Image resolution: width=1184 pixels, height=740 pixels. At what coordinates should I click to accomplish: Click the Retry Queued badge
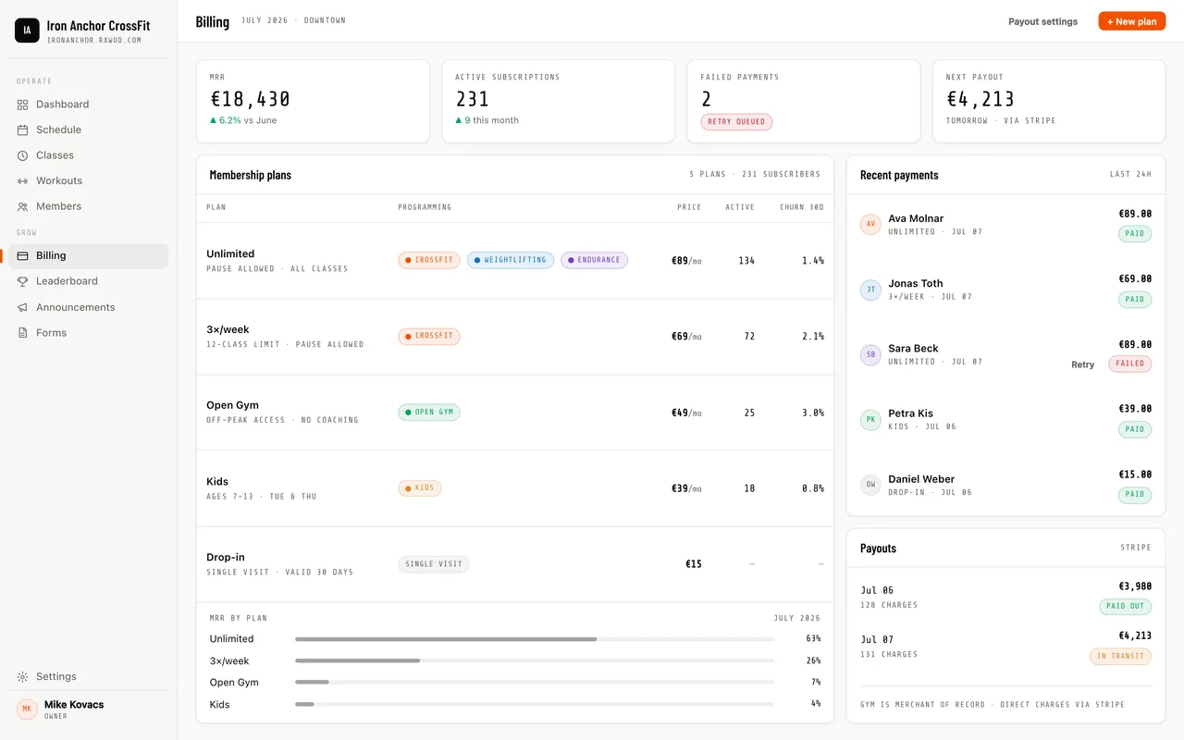[736, 122]
